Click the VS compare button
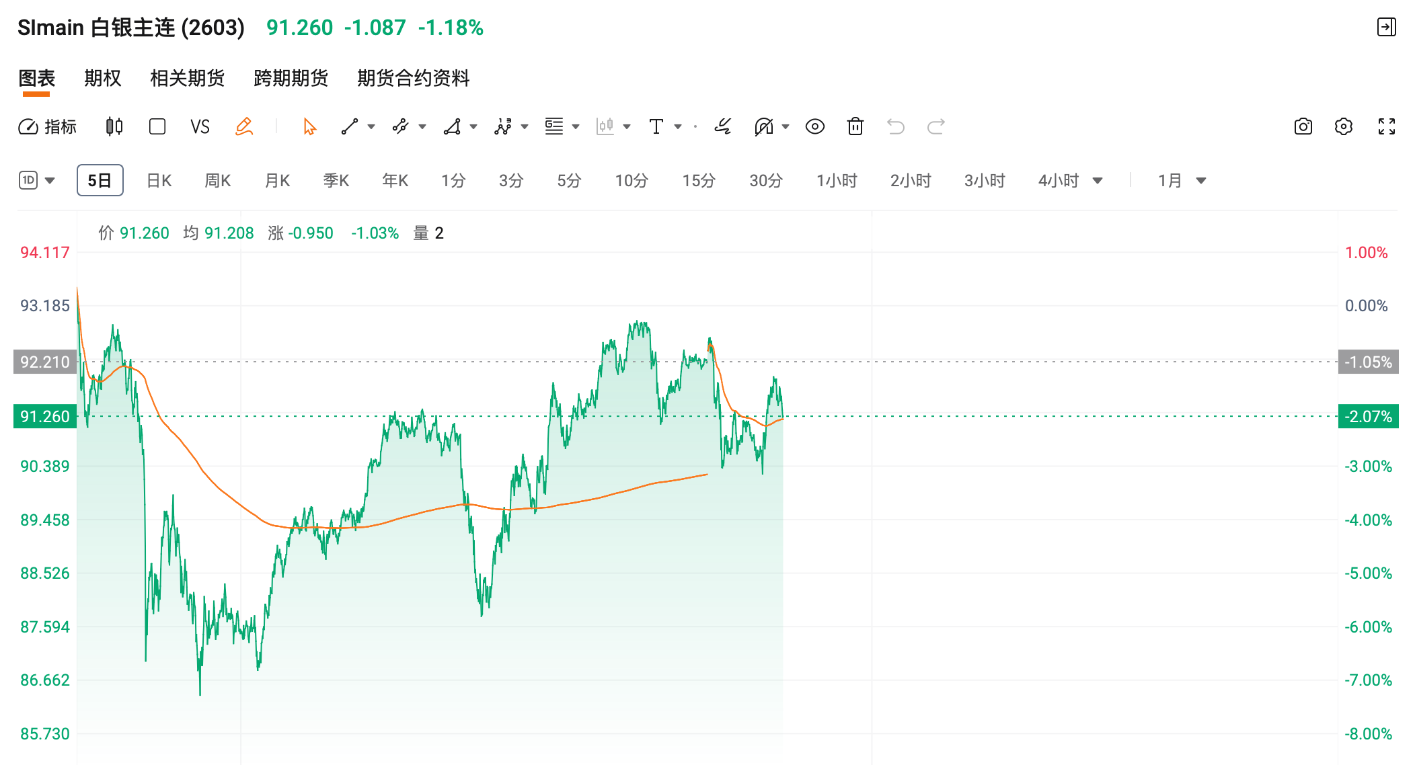Image resolution: width=1415 pixels, height=765 pixels. click(x=200, y=126)
